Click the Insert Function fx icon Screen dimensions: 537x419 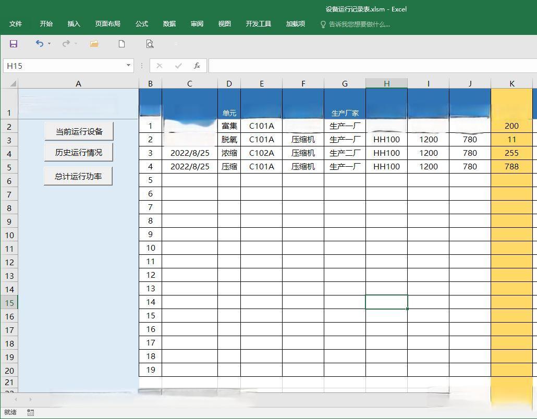click(197, 66)
